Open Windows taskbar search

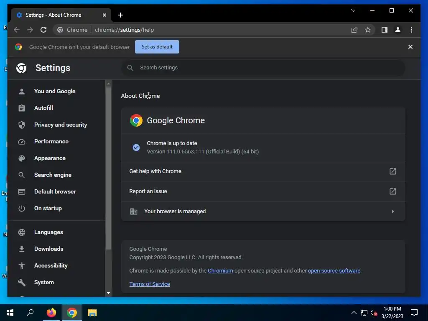[30, 313]
